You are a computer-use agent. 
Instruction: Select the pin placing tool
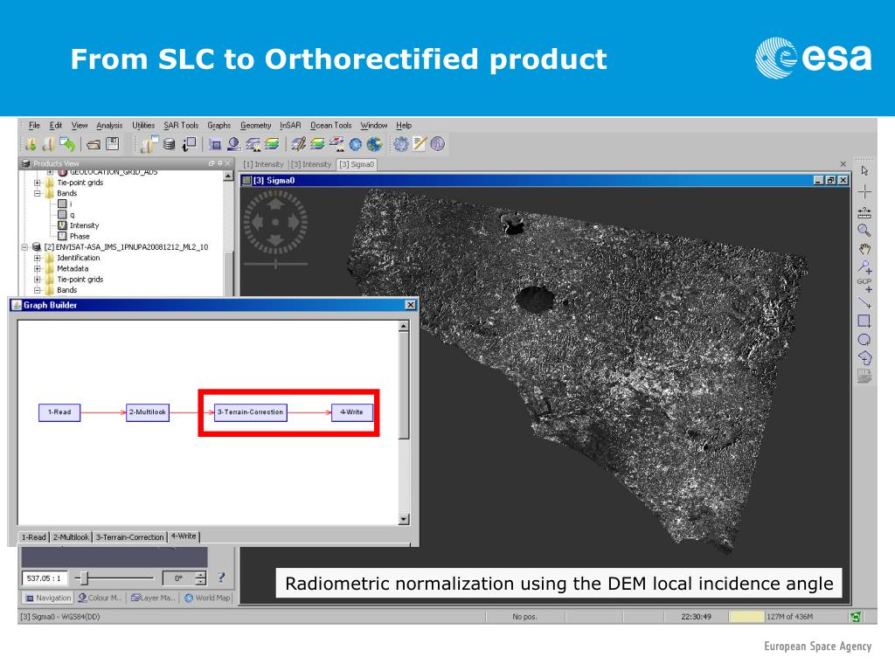(864, 266)
